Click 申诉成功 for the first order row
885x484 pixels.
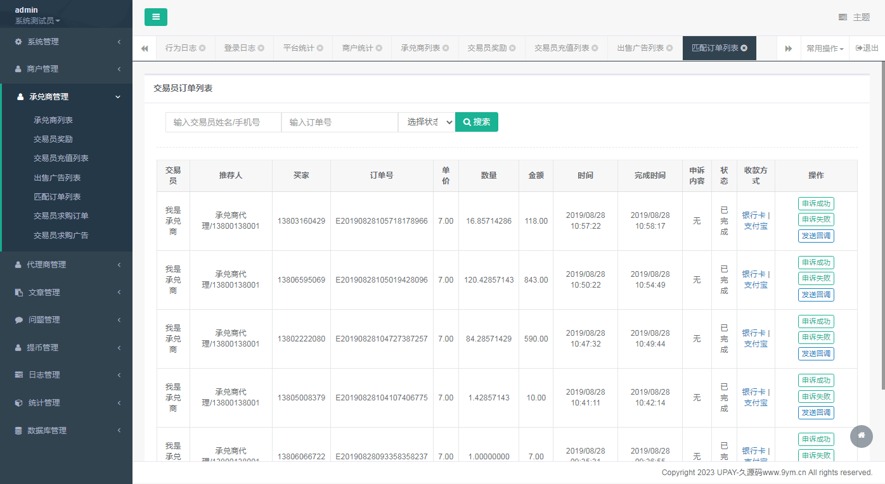pos(816,203)
